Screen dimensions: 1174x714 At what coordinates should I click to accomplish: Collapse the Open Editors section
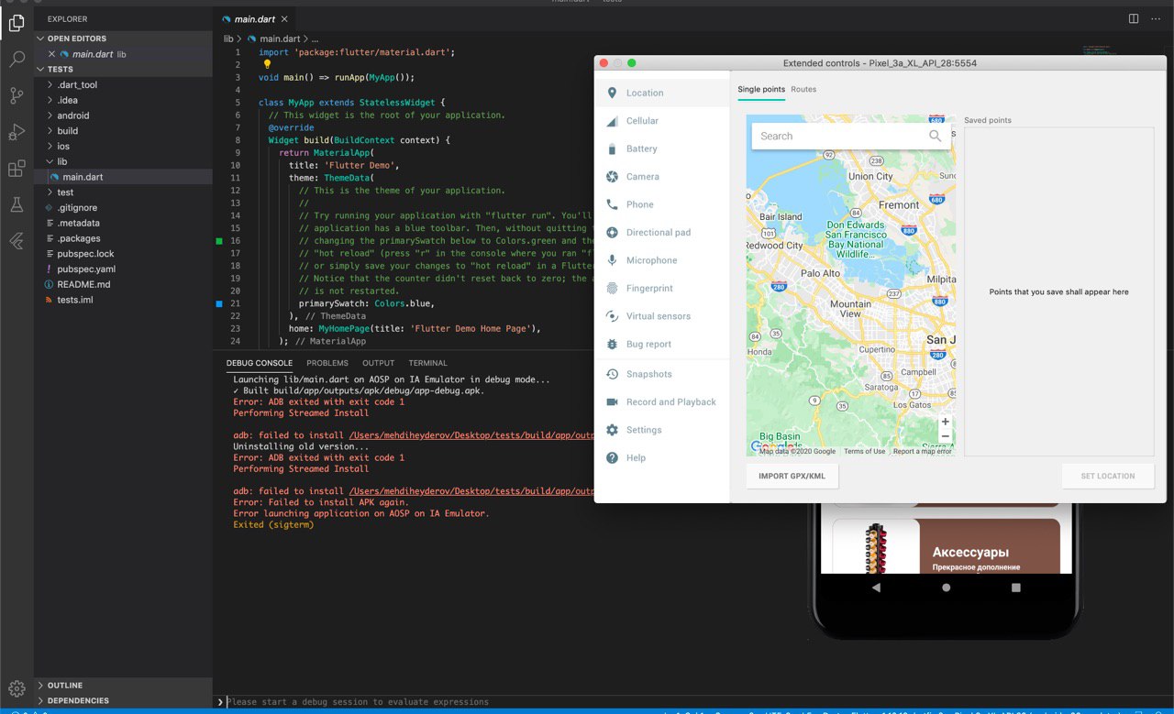(124, 38)
